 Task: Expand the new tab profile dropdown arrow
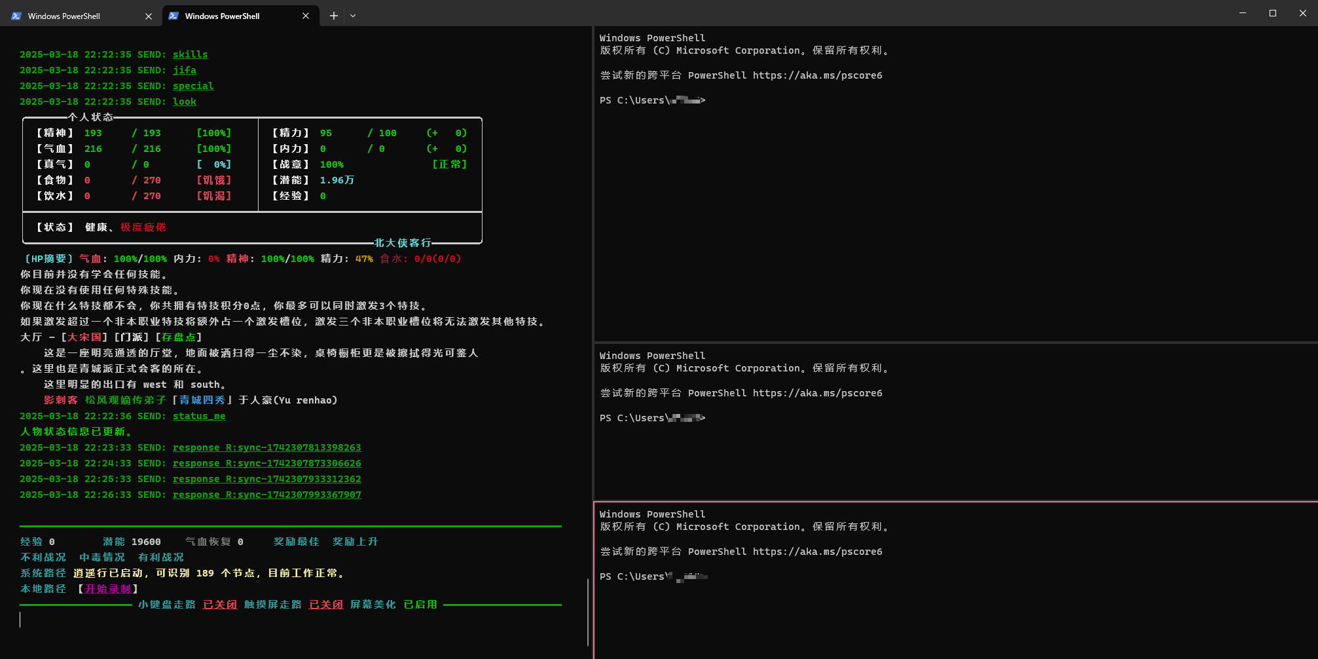(353, 16)
